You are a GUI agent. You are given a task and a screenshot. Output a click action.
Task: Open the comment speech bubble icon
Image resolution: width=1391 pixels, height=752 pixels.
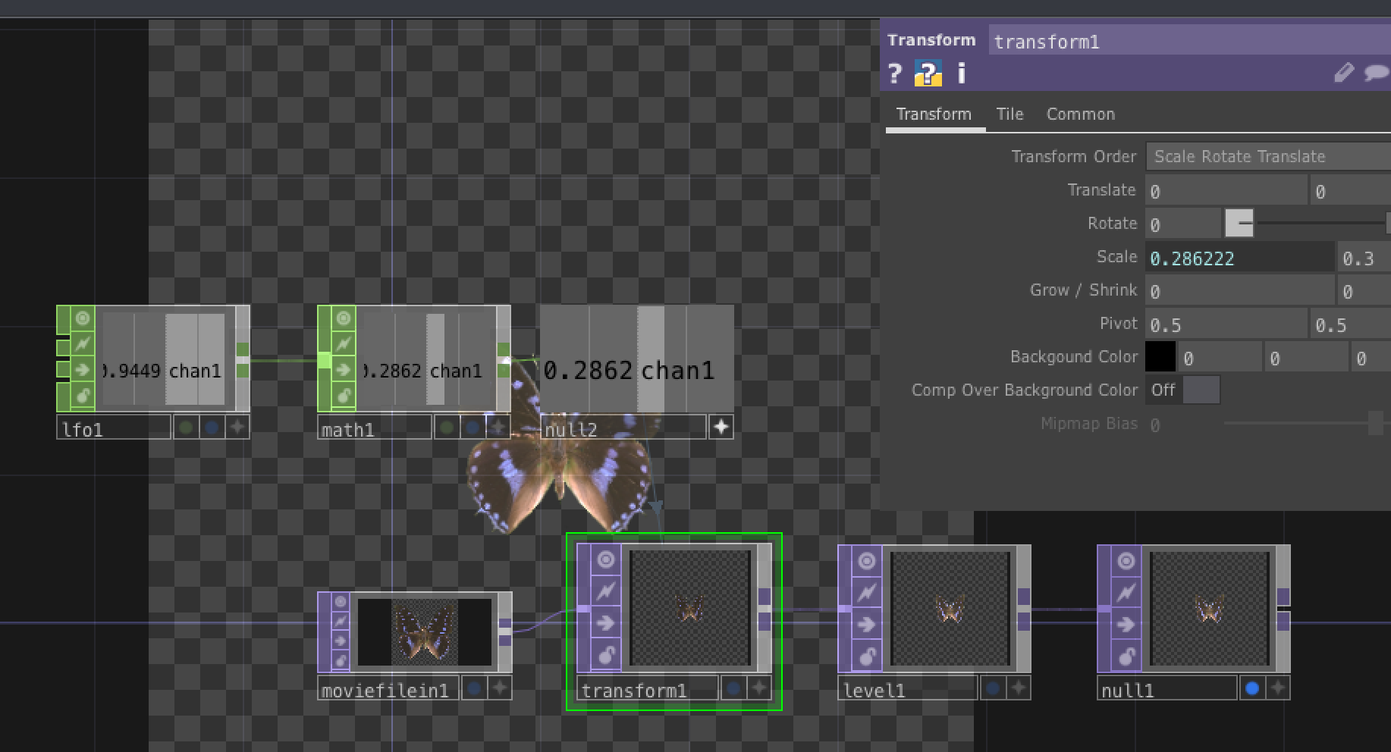[1376, 73]
